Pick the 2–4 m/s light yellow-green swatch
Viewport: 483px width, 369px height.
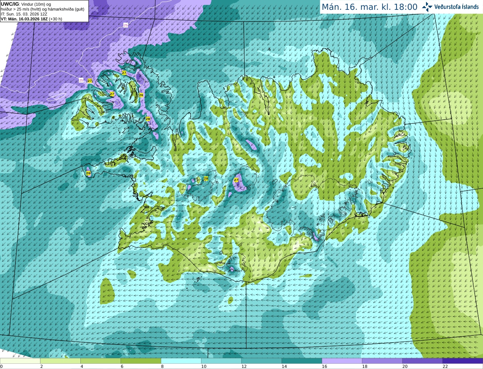(x=60, y=361)
